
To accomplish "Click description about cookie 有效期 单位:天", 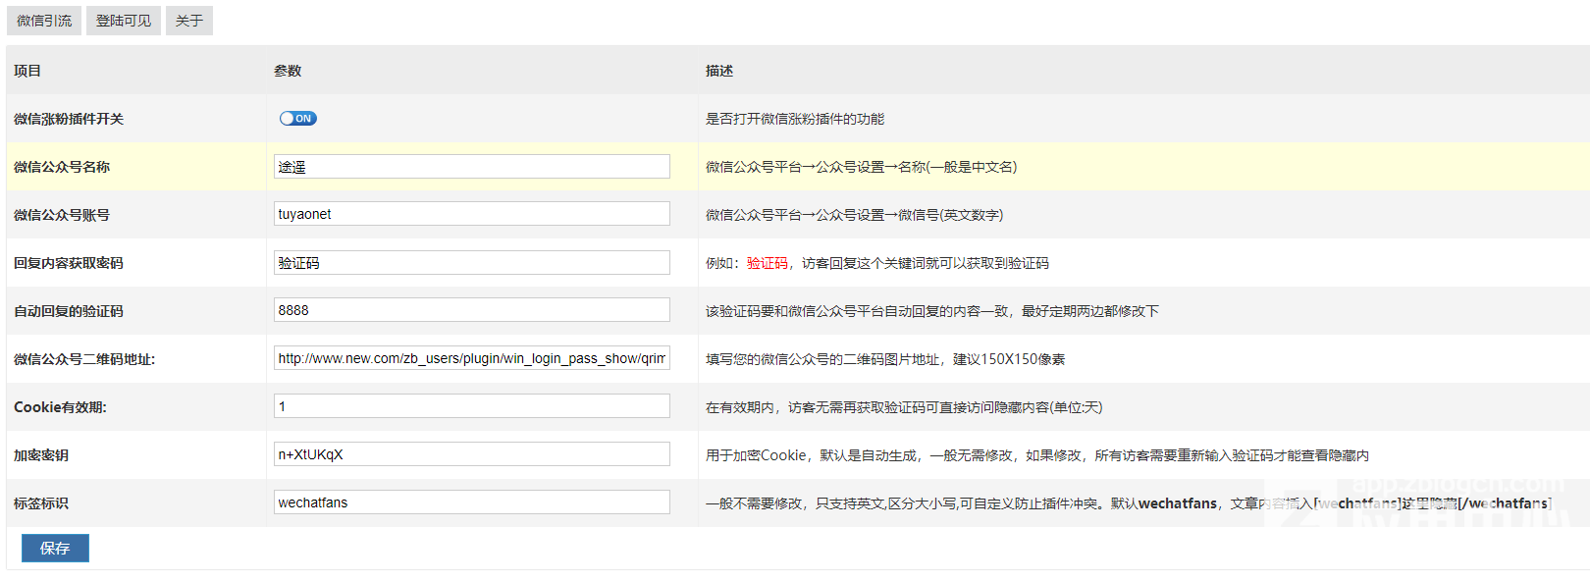I will (904, 407).
